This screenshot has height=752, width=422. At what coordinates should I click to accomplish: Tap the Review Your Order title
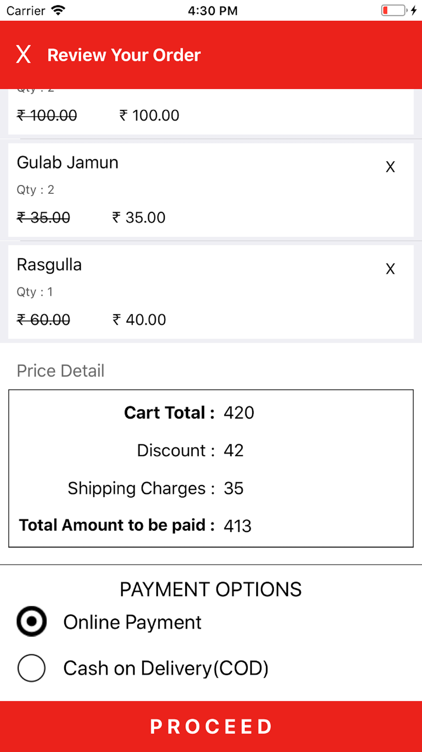(124, 55)
